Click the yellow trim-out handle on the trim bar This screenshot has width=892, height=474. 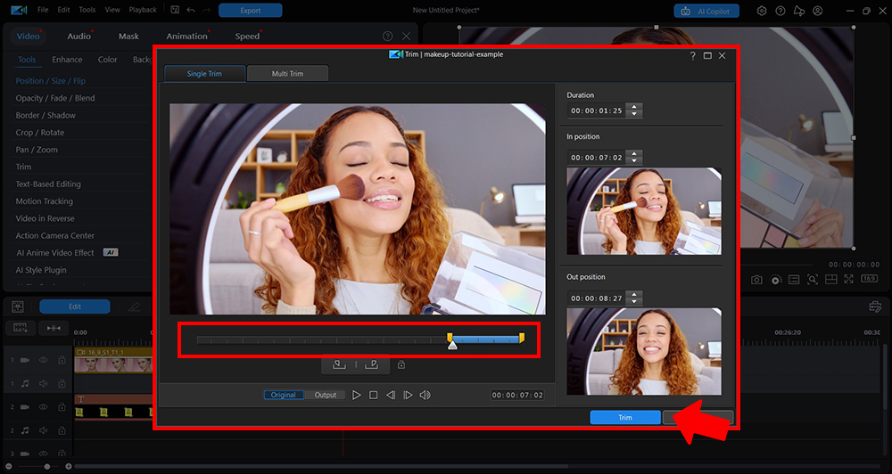(x=522, y=338)
